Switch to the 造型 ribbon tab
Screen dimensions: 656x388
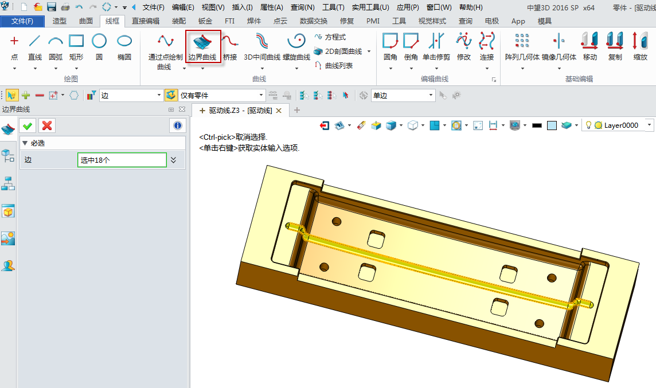[60, 20]
